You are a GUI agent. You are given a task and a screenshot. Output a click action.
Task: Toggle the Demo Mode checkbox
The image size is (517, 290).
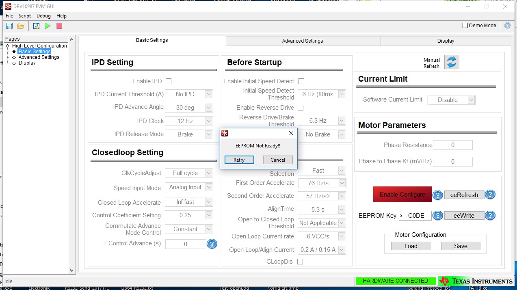[465, 25]
